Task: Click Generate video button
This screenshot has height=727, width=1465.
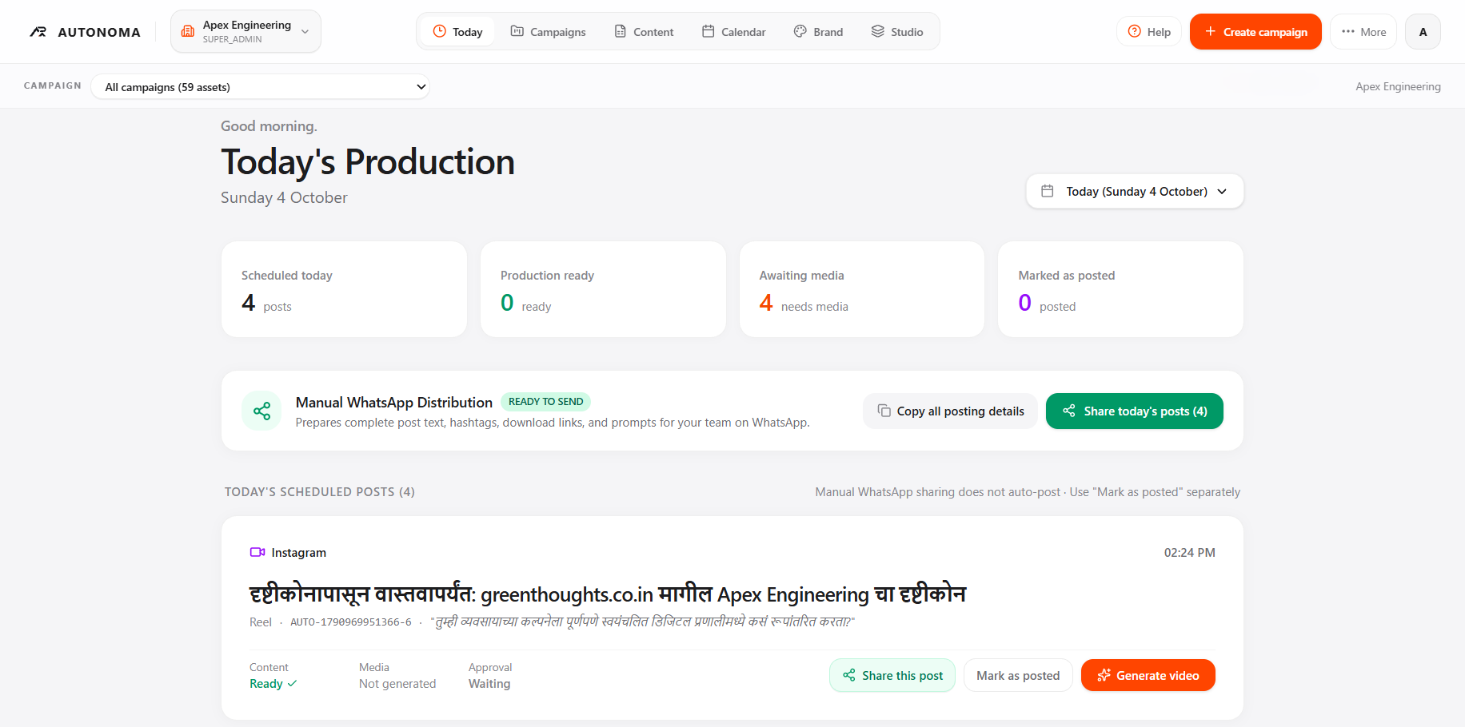Action: pyautogui.click(x=1148, y=675)
